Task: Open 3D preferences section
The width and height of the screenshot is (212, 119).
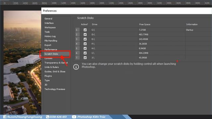Action: pyautogui.click(x=46, y=85)
